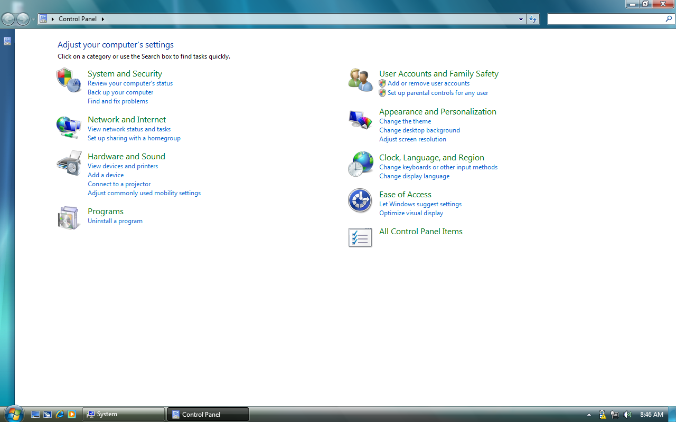Open the System and Security shield icon
Viewport: 676px width, 422px height.
point(69,80)
